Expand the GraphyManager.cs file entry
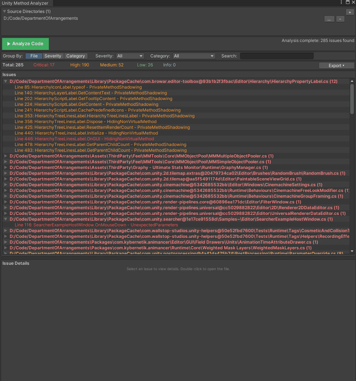This screenshot has width=356, height=381. pos(6,168)
